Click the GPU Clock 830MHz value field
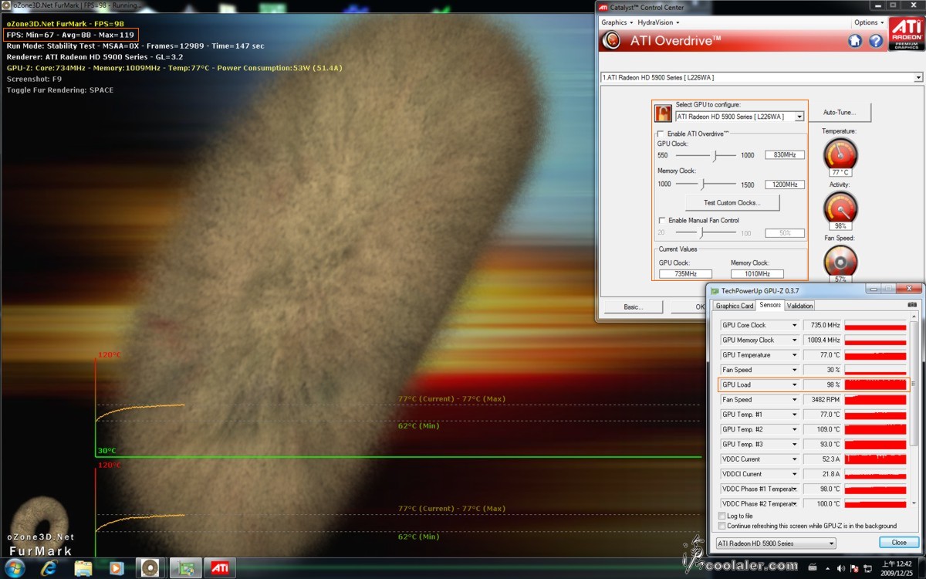926x579 pixels. [785, 155]
